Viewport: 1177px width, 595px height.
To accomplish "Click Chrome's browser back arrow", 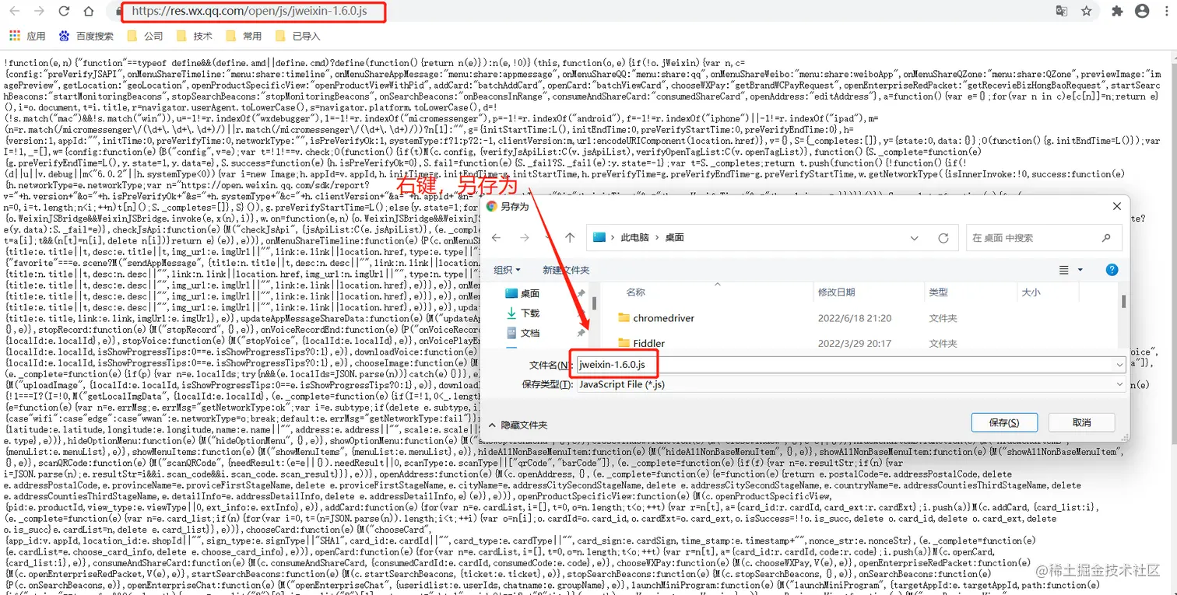I will point(16,12).
